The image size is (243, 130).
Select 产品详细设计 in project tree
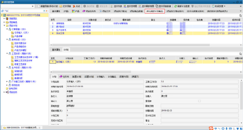click(x=20, y=46)
